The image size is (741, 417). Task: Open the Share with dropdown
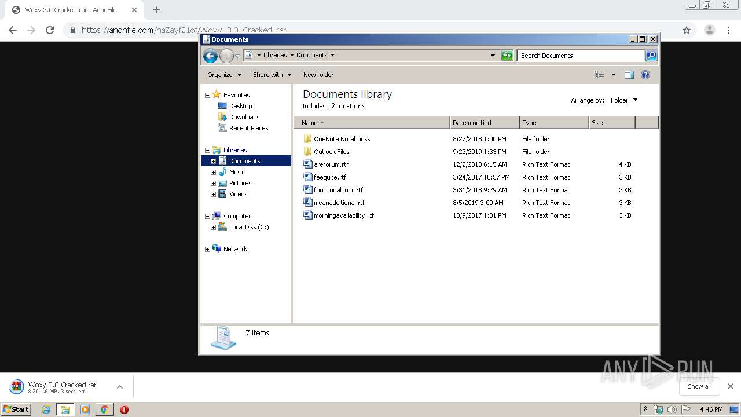point(272,75)
